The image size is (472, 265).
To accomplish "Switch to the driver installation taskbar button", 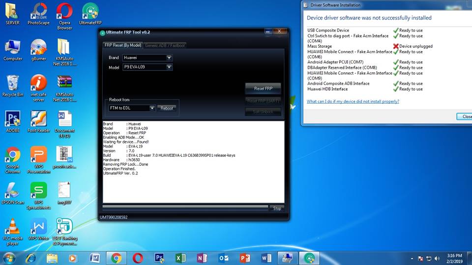I will tap(287, 259).
